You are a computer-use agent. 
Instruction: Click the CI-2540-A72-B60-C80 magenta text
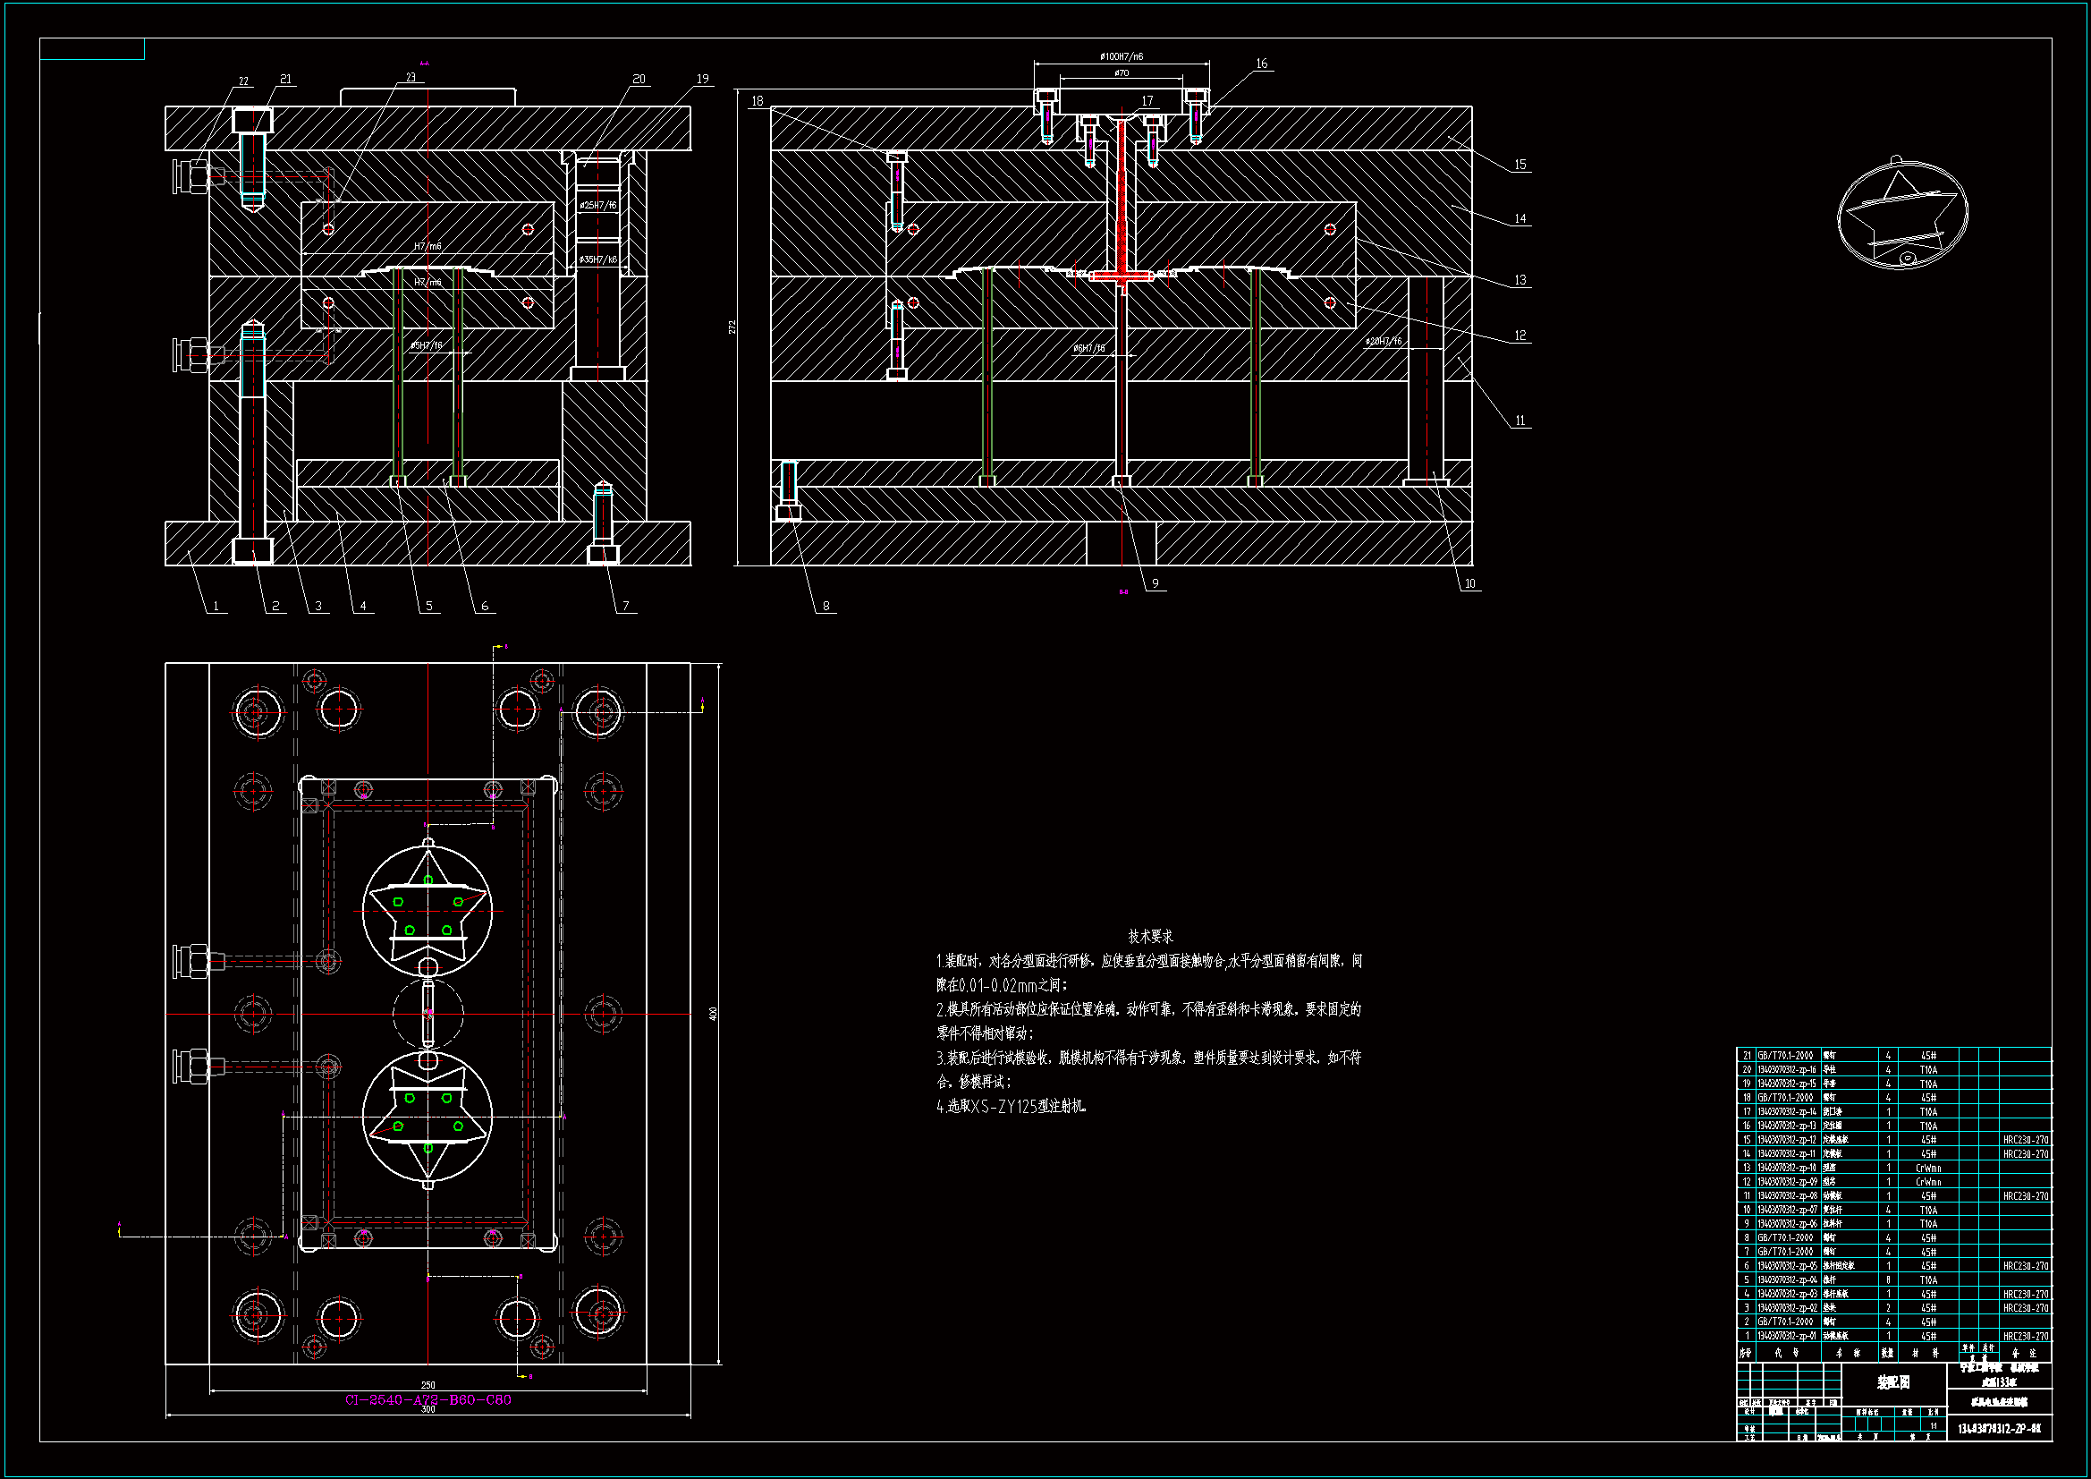coord(428,1399)
